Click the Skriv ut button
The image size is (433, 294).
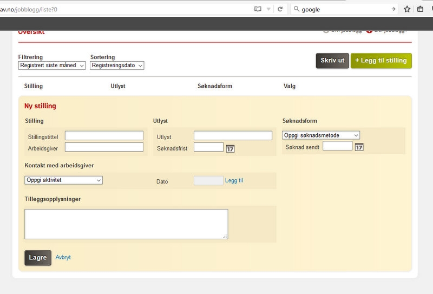[x=332, y=61]
